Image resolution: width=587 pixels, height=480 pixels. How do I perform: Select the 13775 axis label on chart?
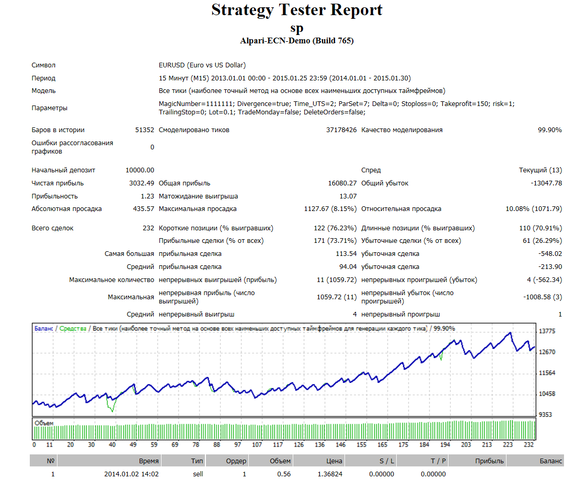547,332
